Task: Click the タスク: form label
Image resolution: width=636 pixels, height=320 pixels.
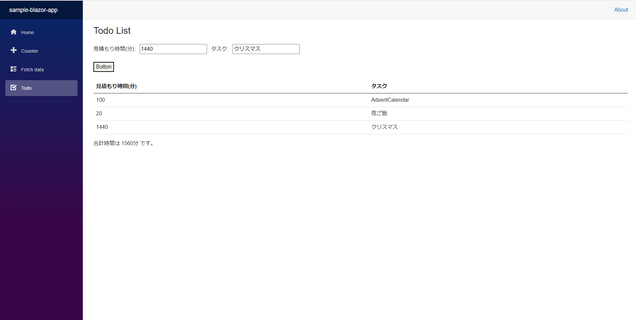Action: pyautogui.click(x=220, y=49)
